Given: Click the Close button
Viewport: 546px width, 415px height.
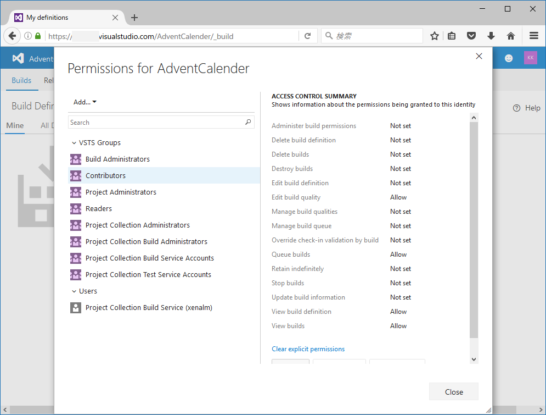Looking at the screenshot, I should click(x=454, y=392).
